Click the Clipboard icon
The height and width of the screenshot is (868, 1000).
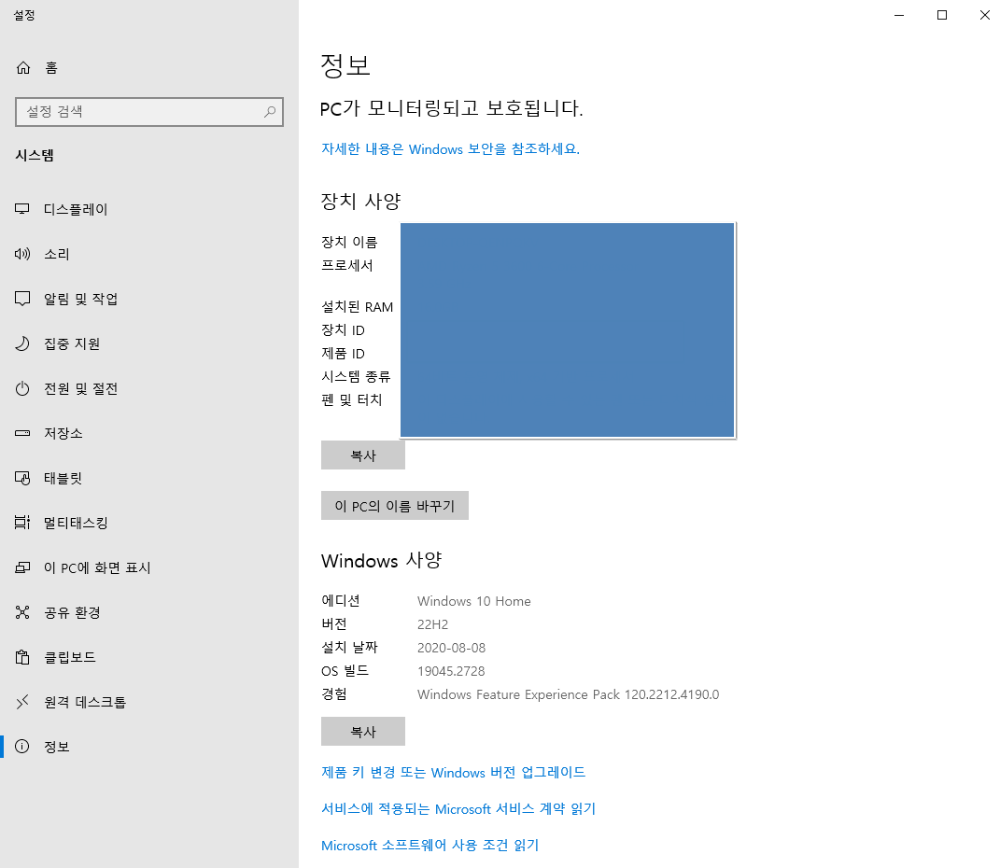pos(22,657)
